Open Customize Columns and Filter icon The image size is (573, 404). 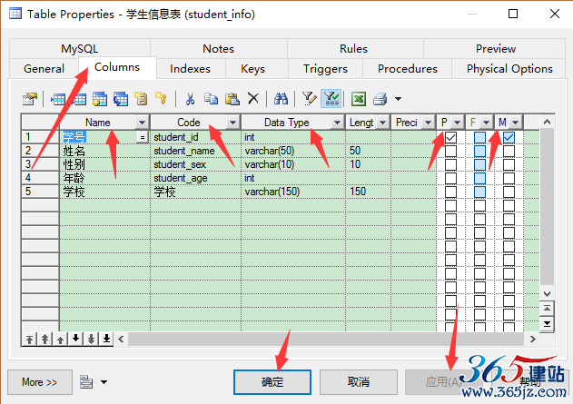click(x=310, y=99)
